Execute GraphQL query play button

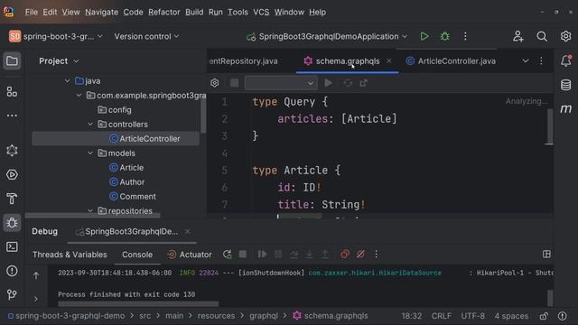coord(328,83)
